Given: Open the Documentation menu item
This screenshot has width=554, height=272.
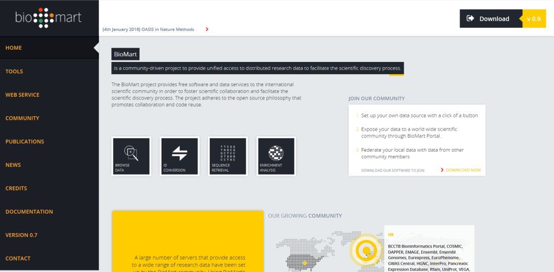Looking at the screenshot, I should pos(49,212).
